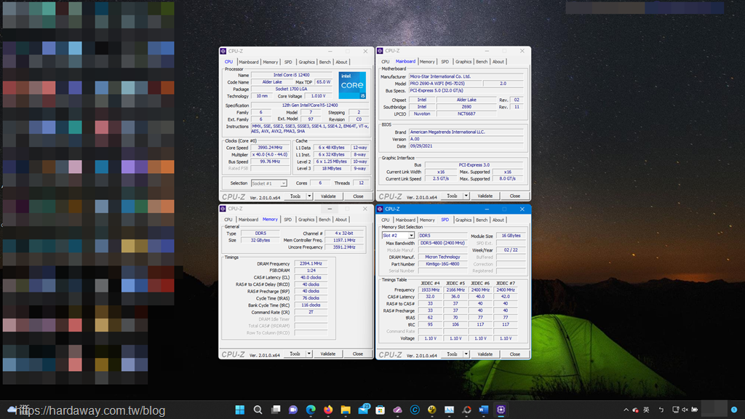The image size is (745, 419).
Task: Click Tools button in the Mainboard window
Action: pos(452,196)
